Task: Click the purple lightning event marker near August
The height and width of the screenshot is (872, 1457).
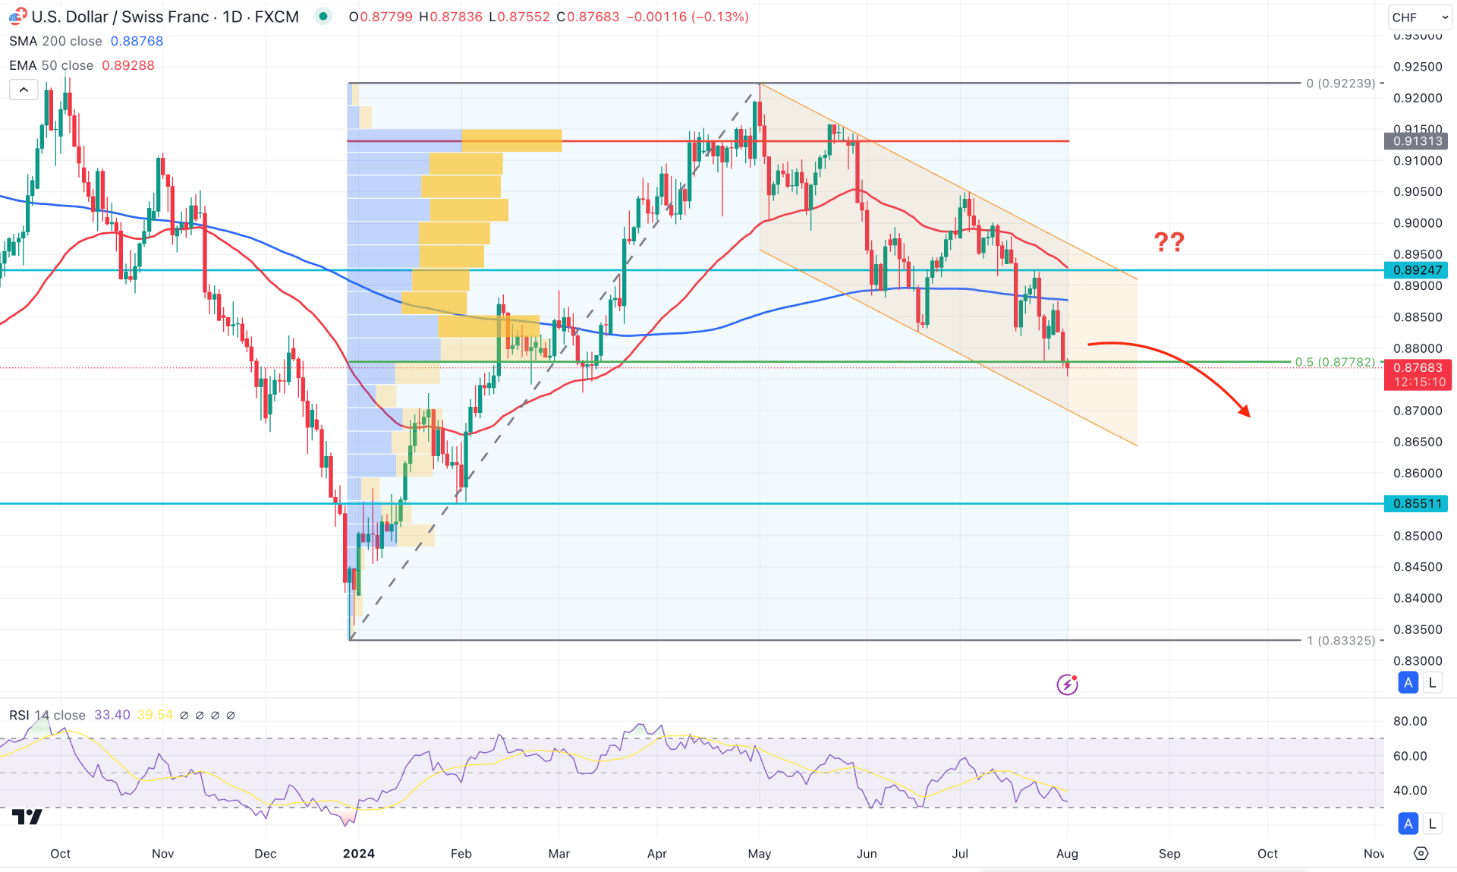Action: (x=1068, y=685)
